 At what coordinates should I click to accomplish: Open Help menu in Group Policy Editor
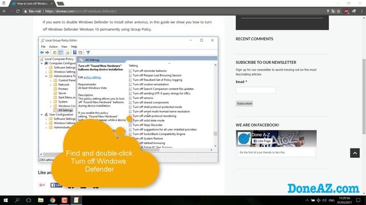tap(74, 47)
